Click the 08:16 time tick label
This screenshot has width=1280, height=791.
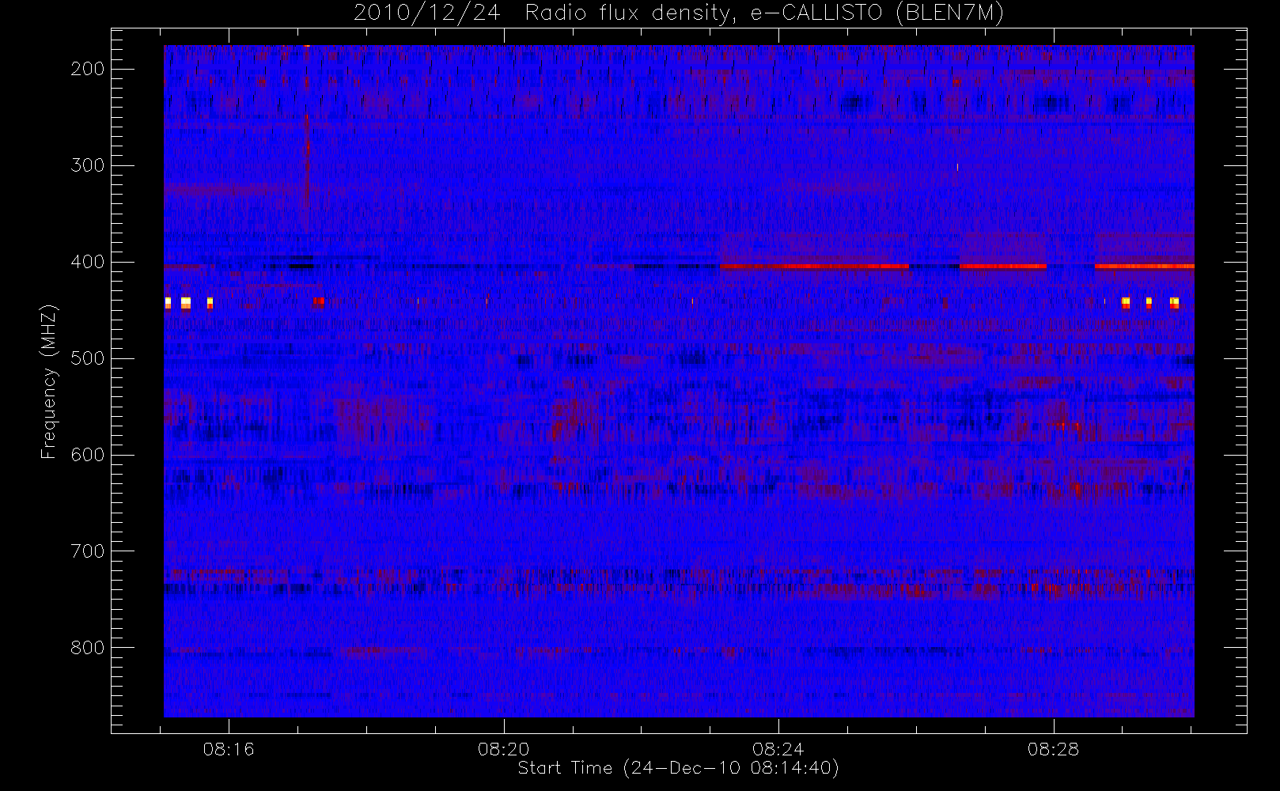pyautogui.click(x=229, y=749)
